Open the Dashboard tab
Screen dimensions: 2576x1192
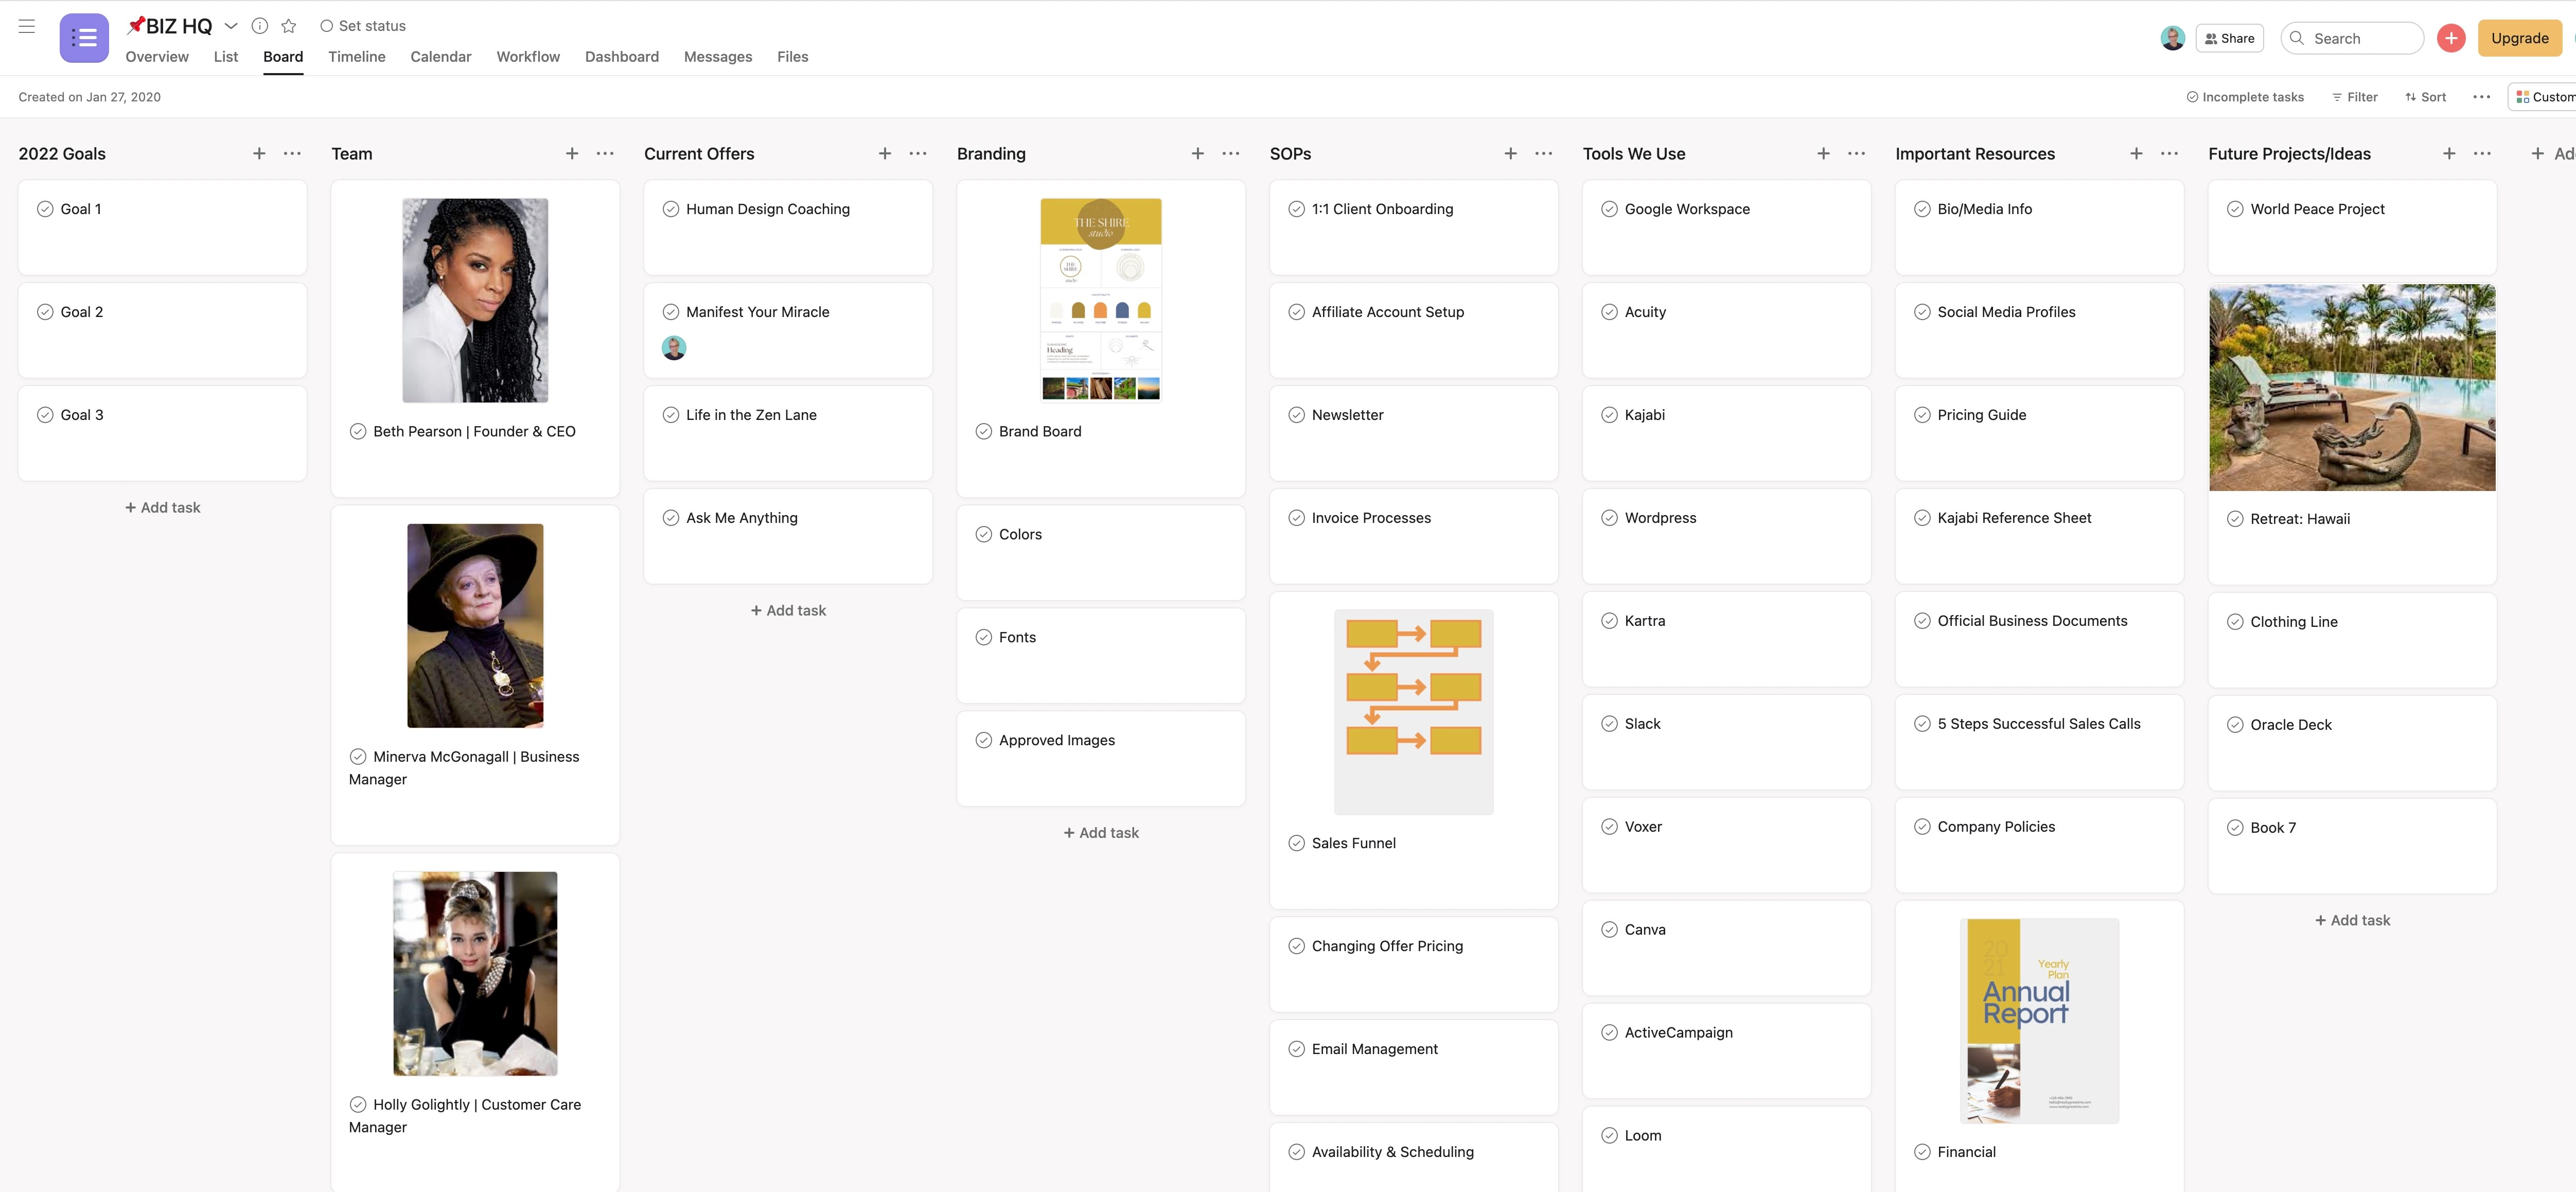621,57
